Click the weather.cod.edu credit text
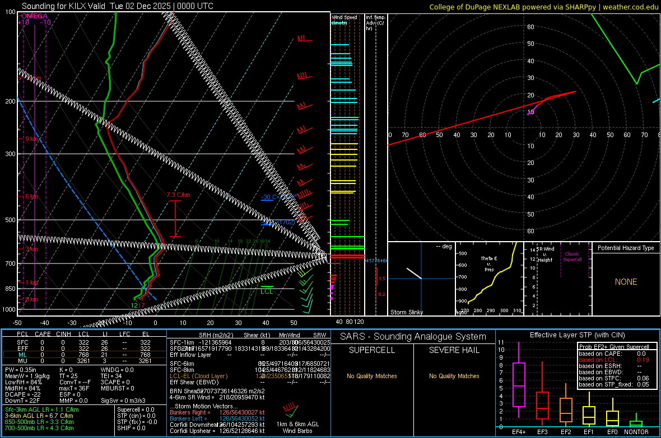Image resolution: width=661 pixels, height=438 pixels. tap(544, 7)
